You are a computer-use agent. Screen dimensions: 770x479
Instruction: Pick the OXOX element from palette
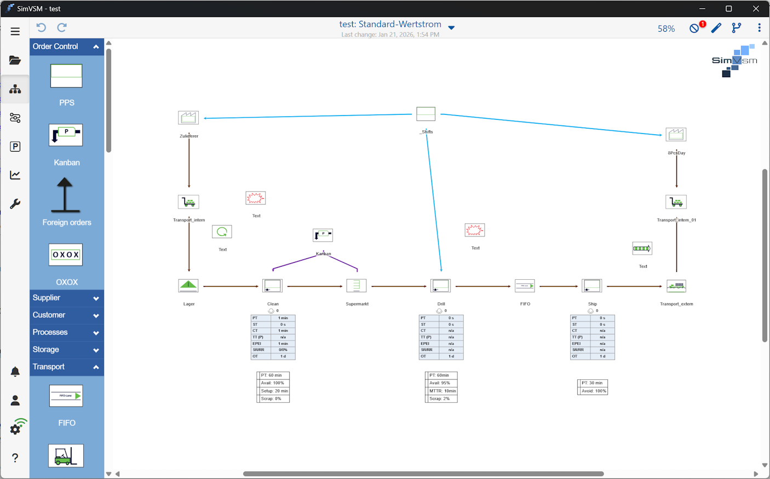click(x=66, y=255)
